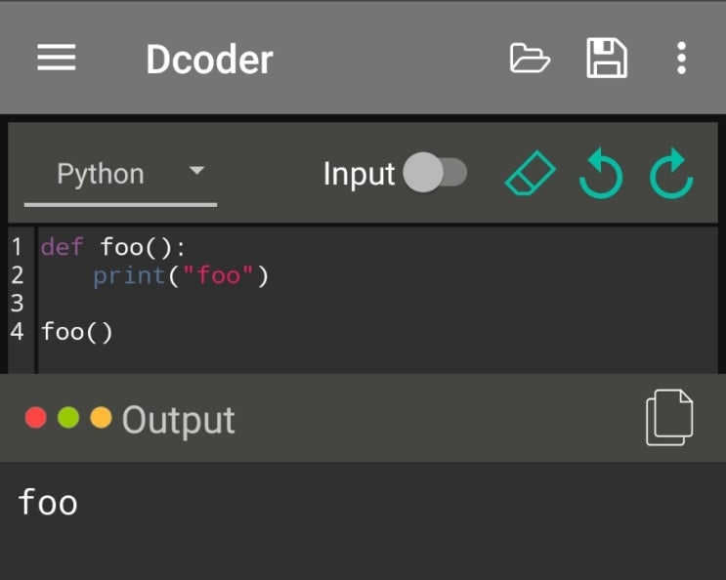726x580 pixels.
Task: Click the Output panel label
Action: coord(178,420)
